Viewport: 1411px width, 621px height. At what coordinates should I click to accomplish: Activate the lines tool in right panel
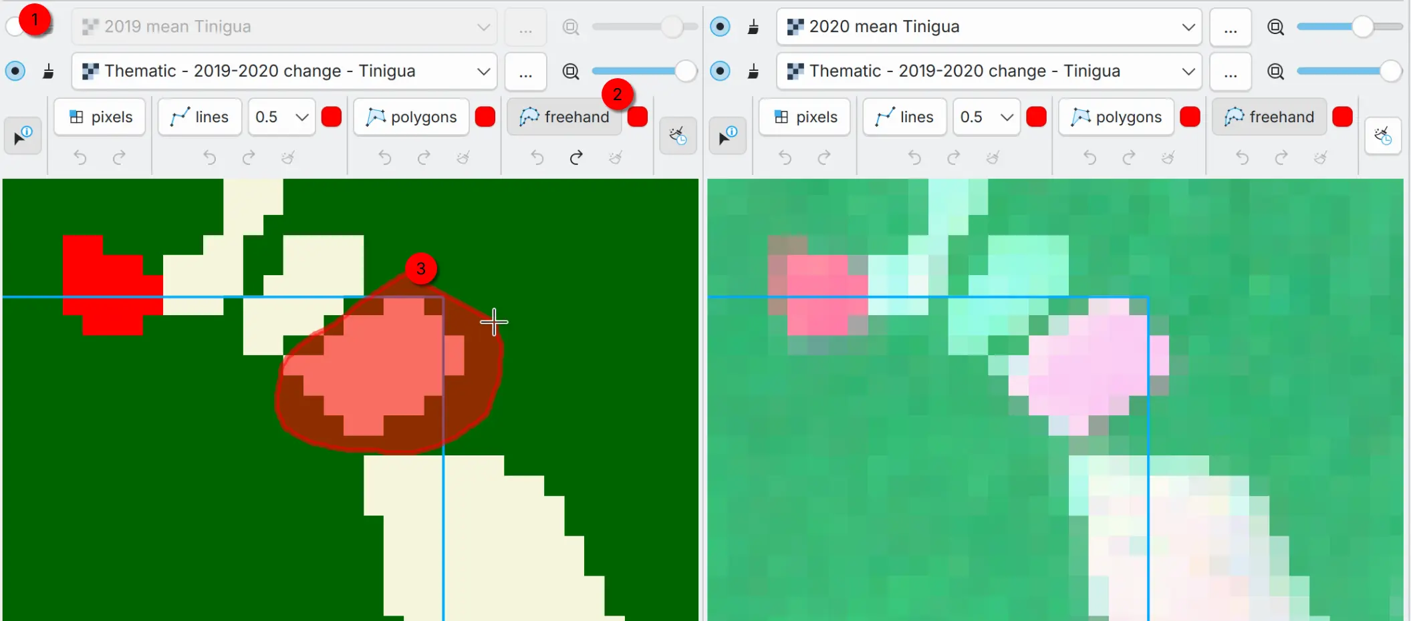point(904,117)
